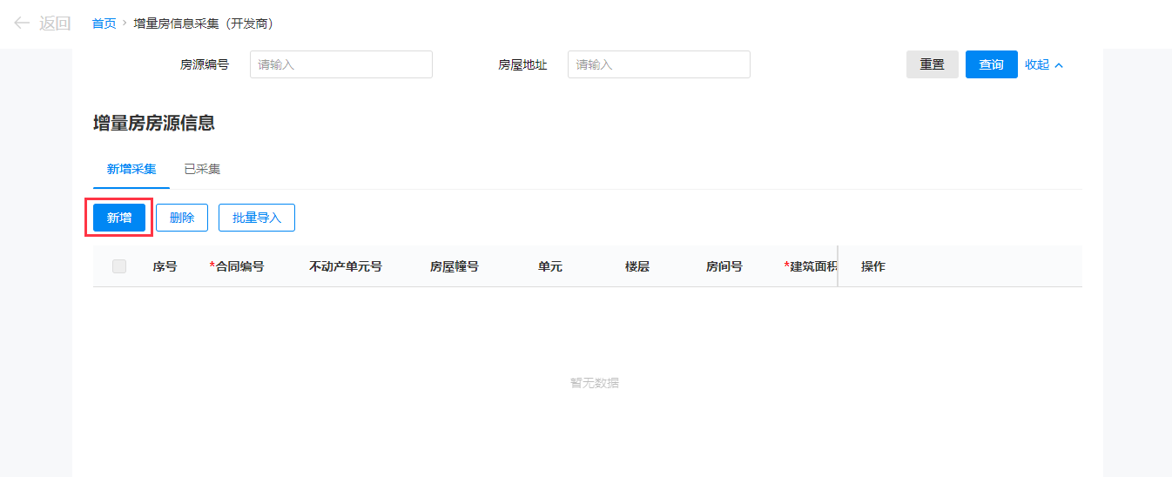This screenshot has height=477, width=1172.
Task: Toggle the select-all checkbox in table header
Action: coord(119,266)
